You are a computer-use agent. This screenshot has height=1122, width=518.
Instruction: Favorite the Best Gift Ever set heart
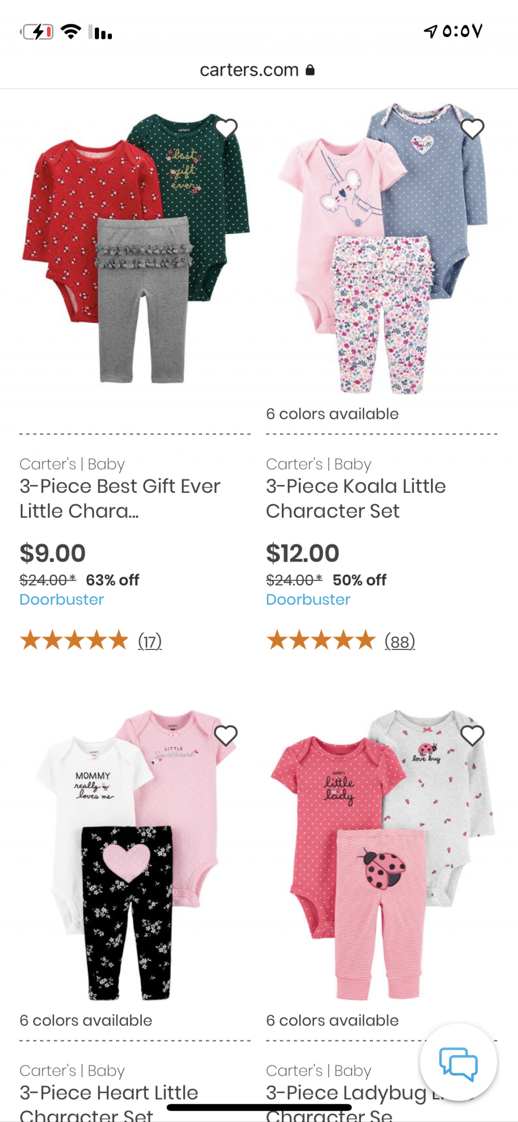226,129
